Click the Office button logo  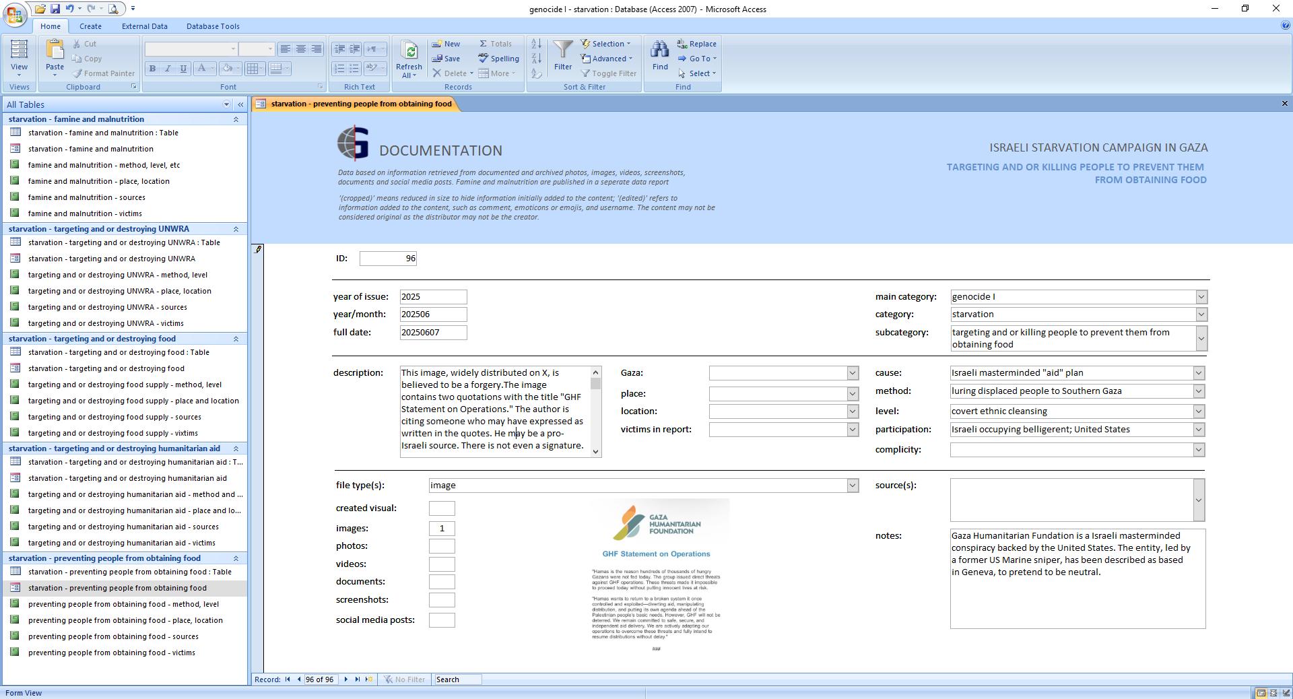(14, 14)
